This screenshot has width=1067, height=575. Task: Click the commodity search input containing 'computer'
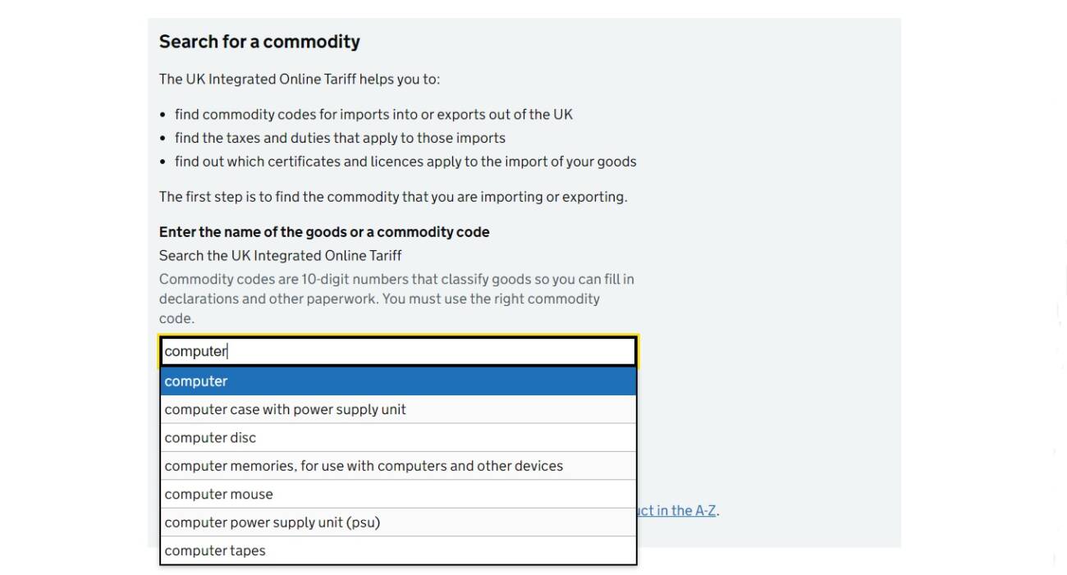(398, 351)
